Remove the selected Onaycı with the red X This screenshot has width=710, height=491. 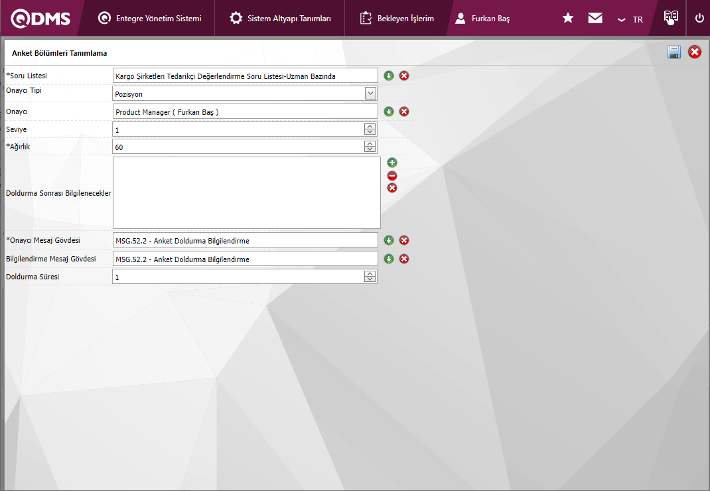404,111
